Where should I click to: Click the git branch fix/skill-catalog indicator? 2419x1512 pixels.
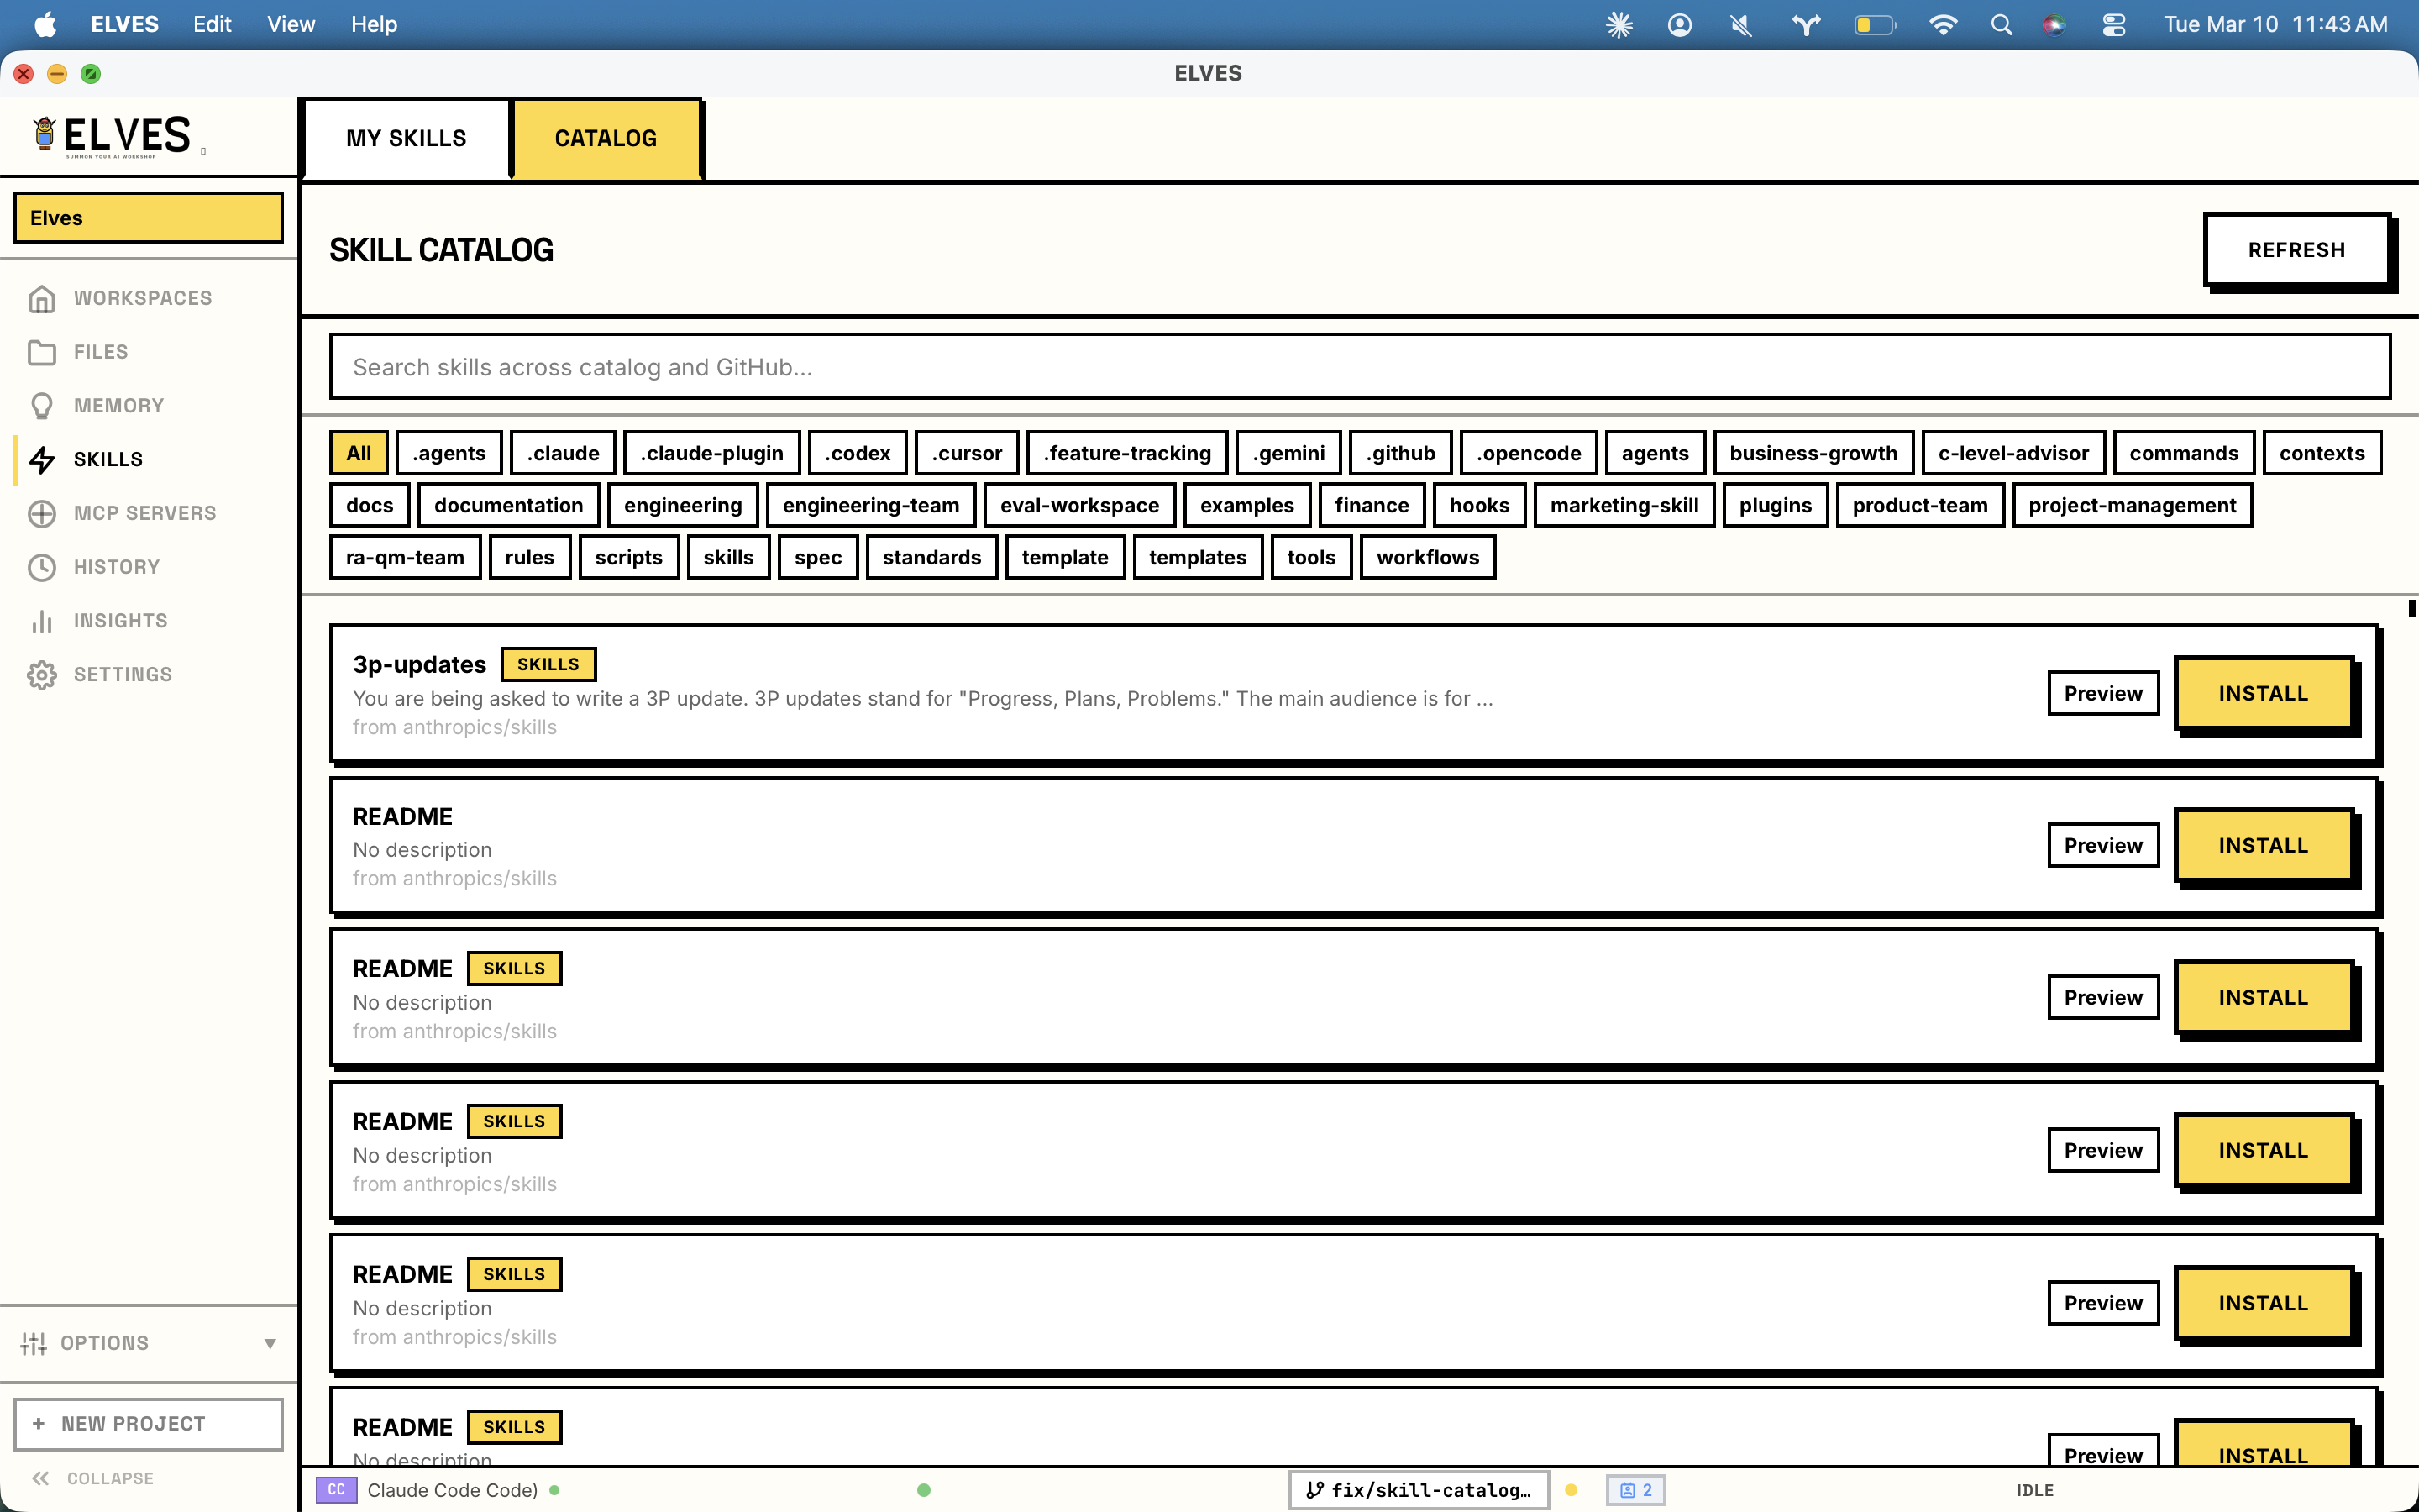click(x=1419, y=1490)
